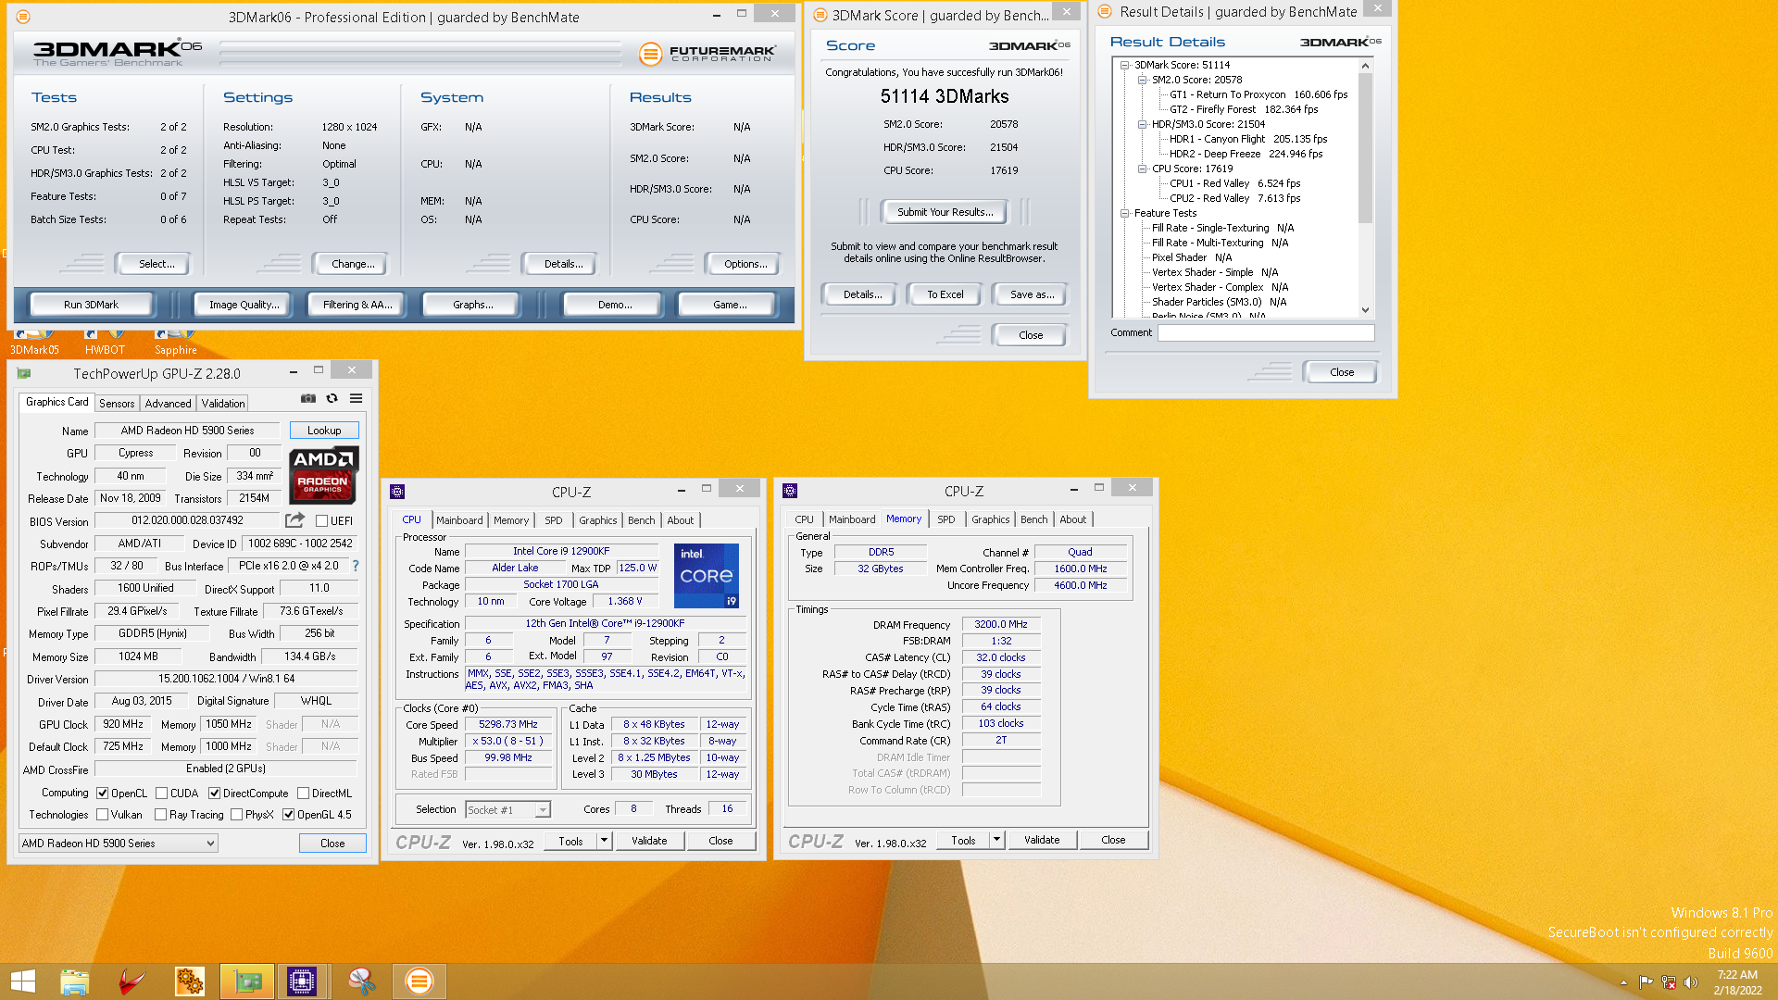Switch to the Advanced tab in GPU-Z
This screenshot has width=1778, height=1000.
[168, 404]
